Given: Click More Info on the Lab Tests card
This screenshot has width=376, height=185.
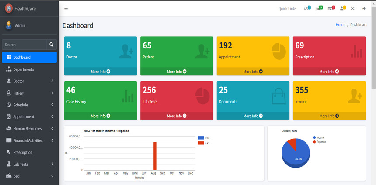Looking at the screenshot, I should pyautogui.click(x=177, y=116).
